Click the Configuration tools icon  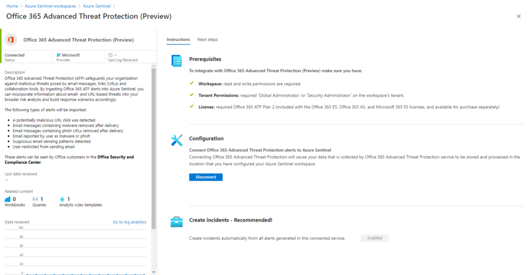pos(176,141)
